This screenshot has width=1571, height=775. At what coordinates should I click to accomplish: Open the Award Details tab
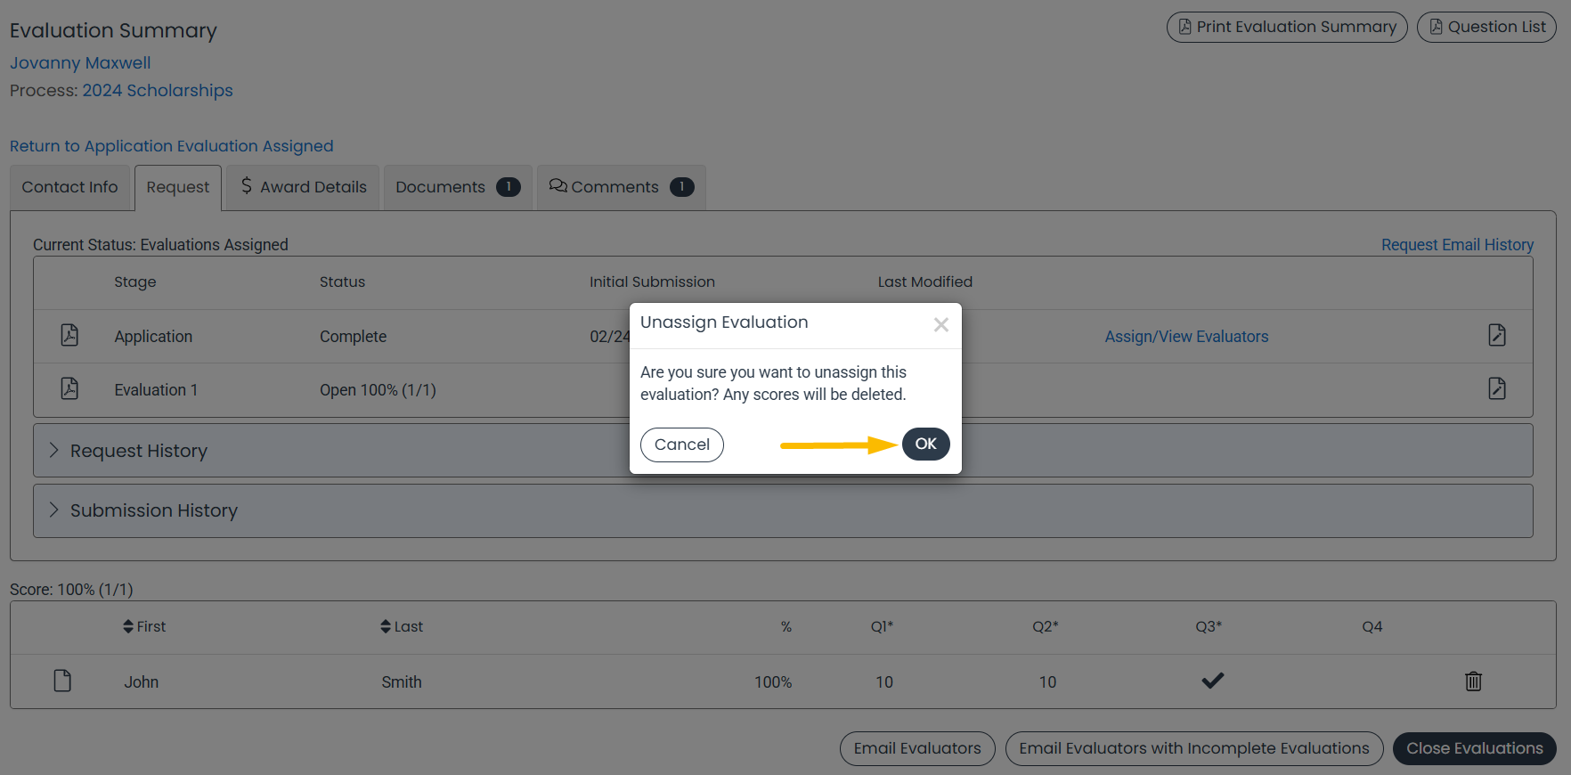coord(303,187)
